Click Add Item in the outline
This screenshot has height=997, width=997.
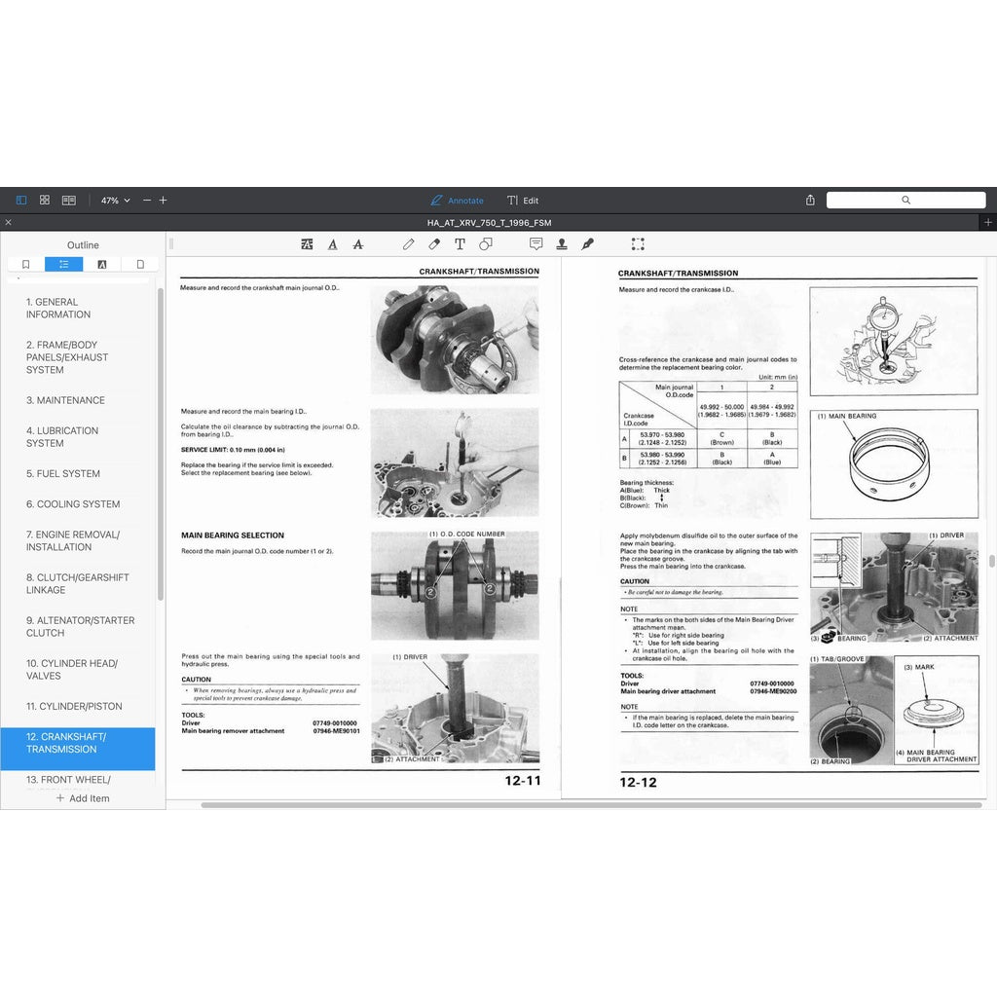[x=83, y=798]
